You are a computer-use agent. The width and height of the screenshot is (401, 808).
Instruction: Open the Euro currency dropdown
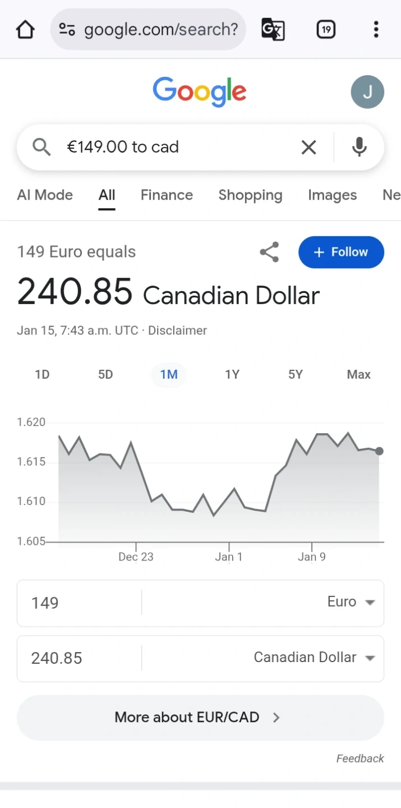[x=351, y=603]
